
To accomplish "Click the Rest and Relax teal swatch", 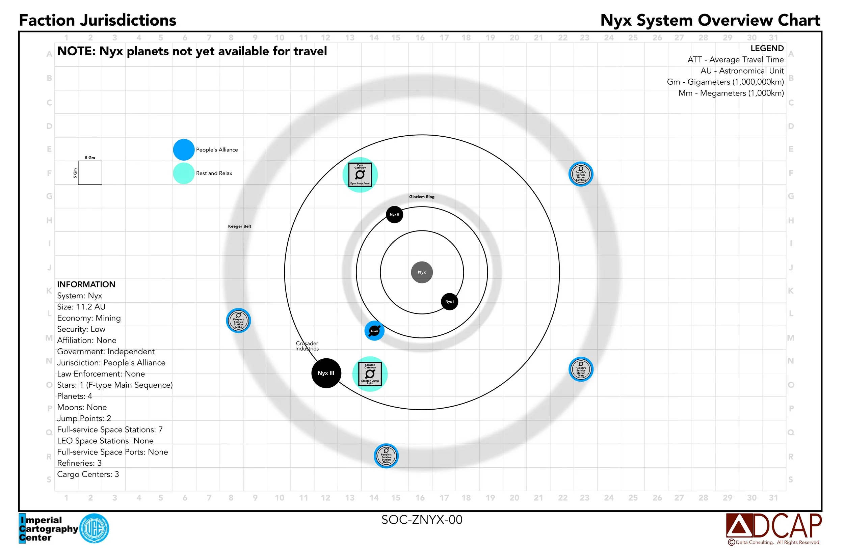I will [x=184, y=173].
